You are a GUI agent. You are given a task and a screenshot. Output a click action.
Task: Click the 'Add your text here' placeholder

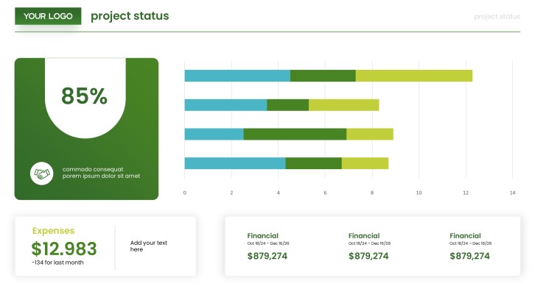pos(149,246)
